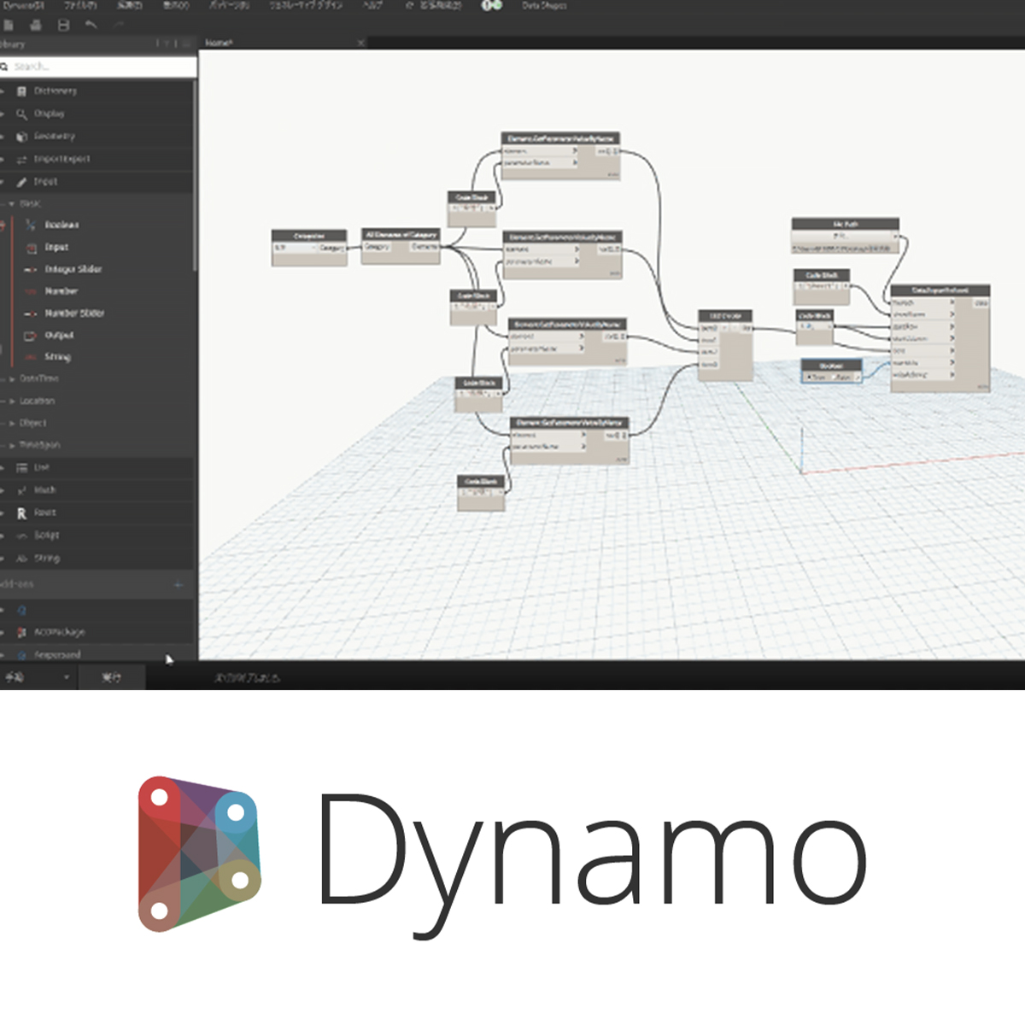Select the All Elements of Category node header
1025x1025 pixels.
coord(401,234)
